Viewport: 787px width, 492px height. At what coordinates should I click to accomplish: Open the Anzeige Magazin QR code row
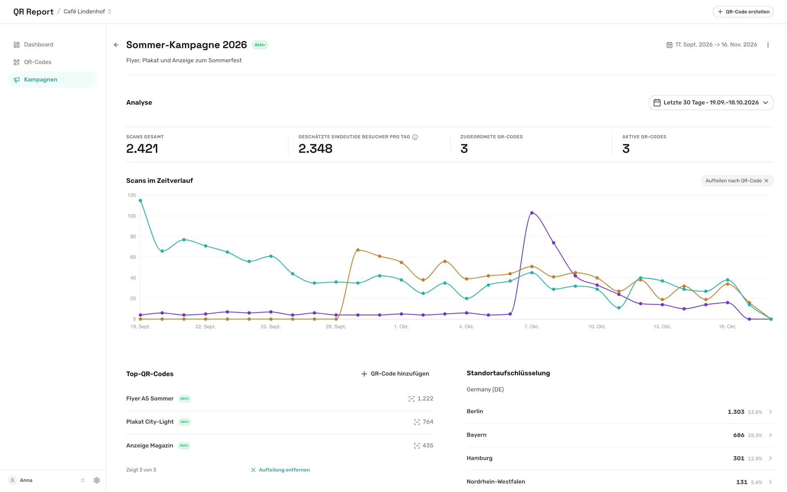pos(280,446)
